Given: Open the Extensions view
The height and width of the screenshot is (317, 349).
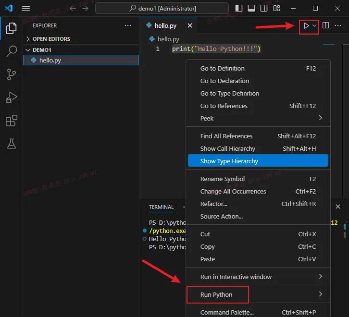Looking at the screenshot, I should pos(11,121).
